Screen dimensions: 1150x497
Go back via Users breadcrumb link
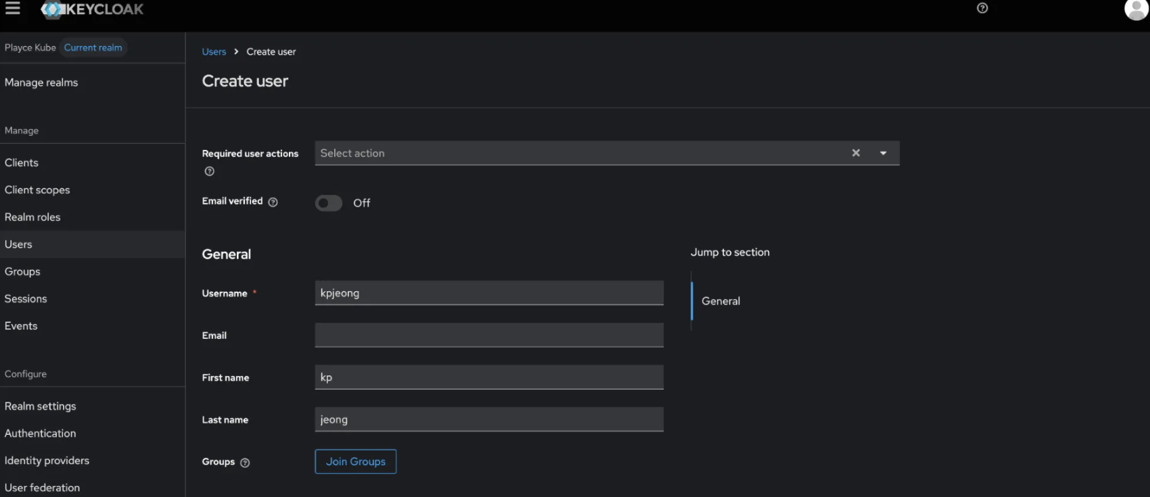tap(214, 52)
